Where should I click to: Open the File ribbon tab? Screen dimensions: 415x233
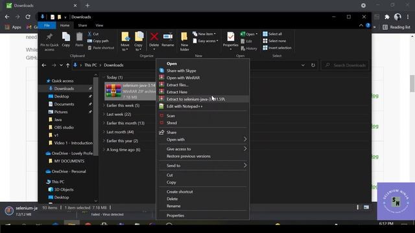[47, 25]
